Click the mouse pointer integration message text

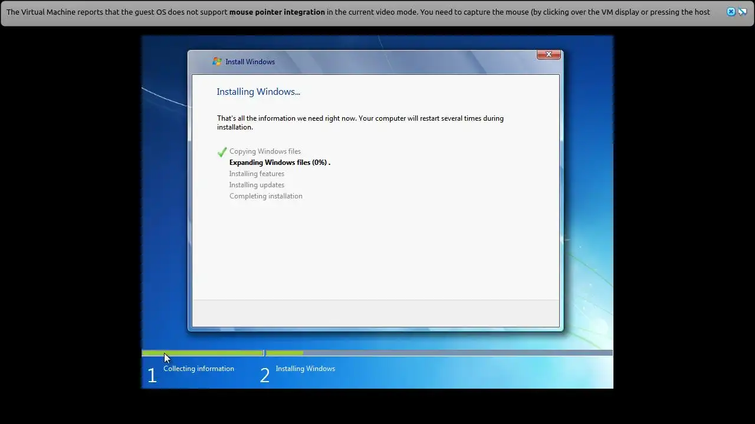pyautogui.click(x=358, y=12)
